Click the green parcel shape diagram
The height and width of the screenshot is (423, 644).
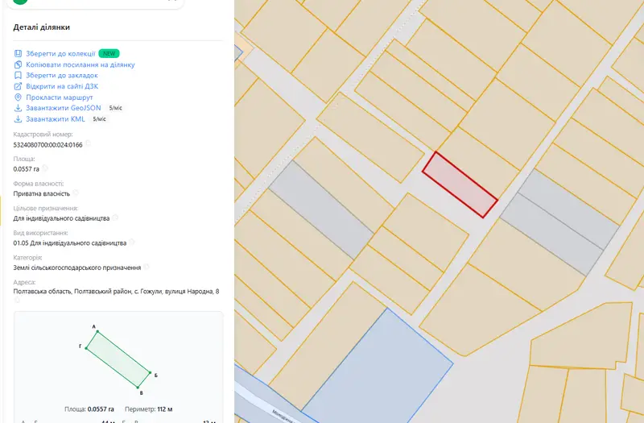(x=118, y=359)
